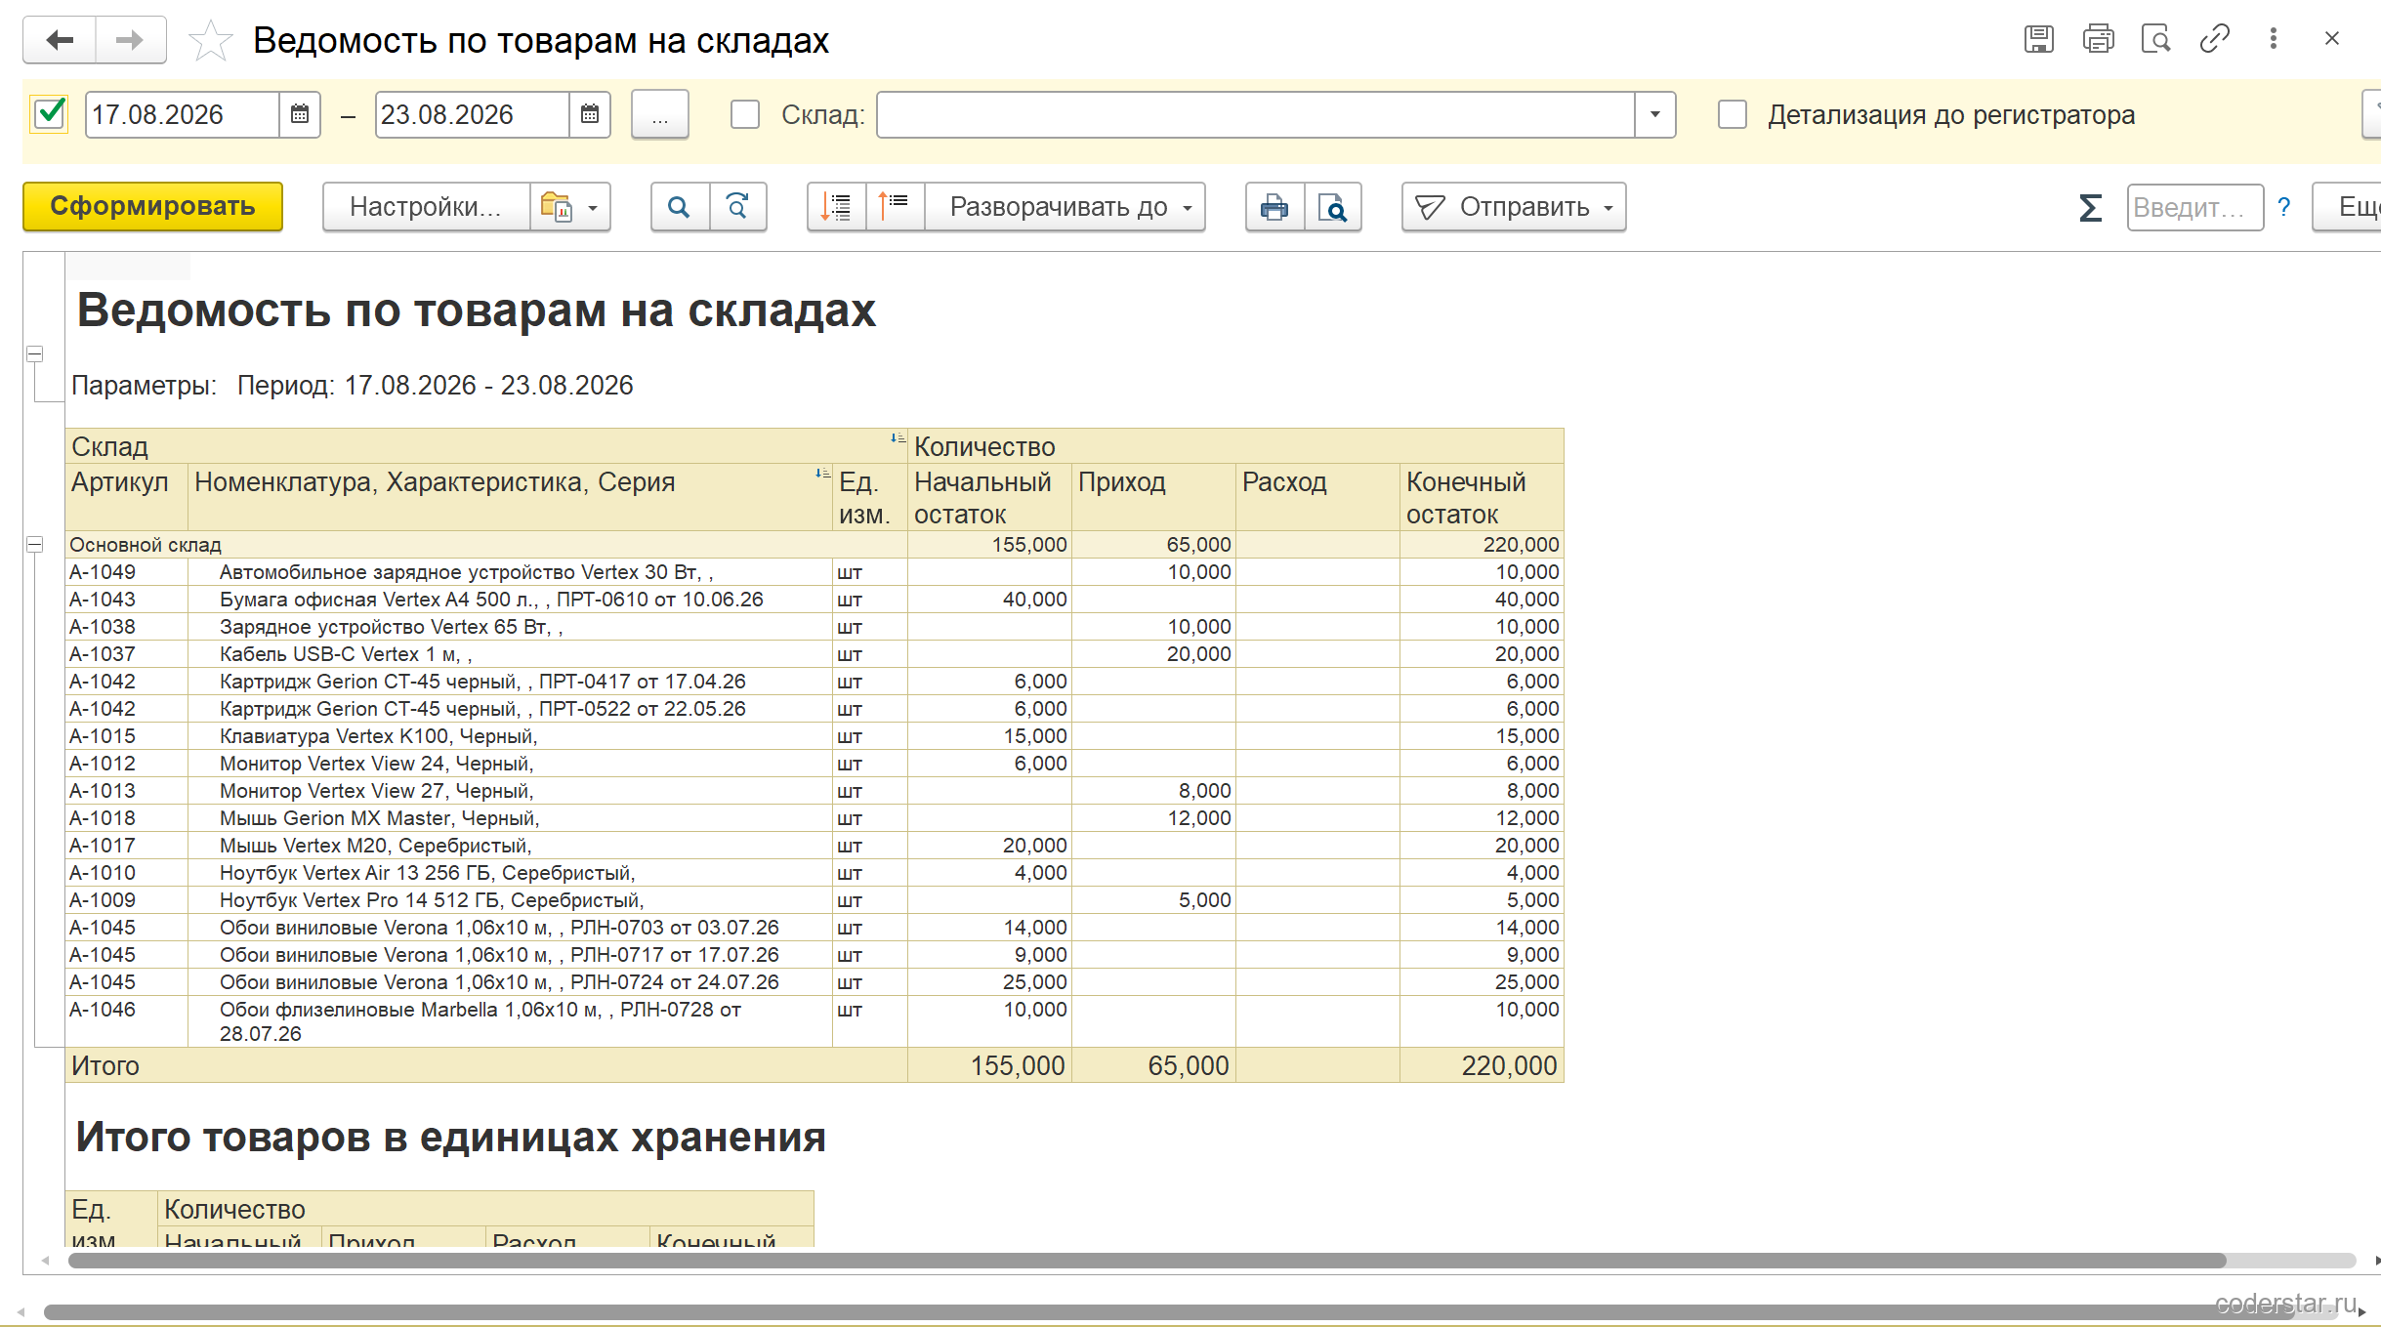Screen dimensions: 2381x1327
Task: Click the magnifier search icon
Action: (680, 207)
